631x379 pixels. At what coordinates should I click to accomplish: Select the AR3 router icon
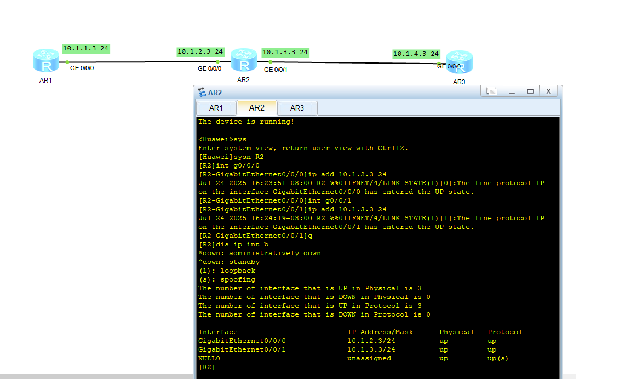[459, 62]
